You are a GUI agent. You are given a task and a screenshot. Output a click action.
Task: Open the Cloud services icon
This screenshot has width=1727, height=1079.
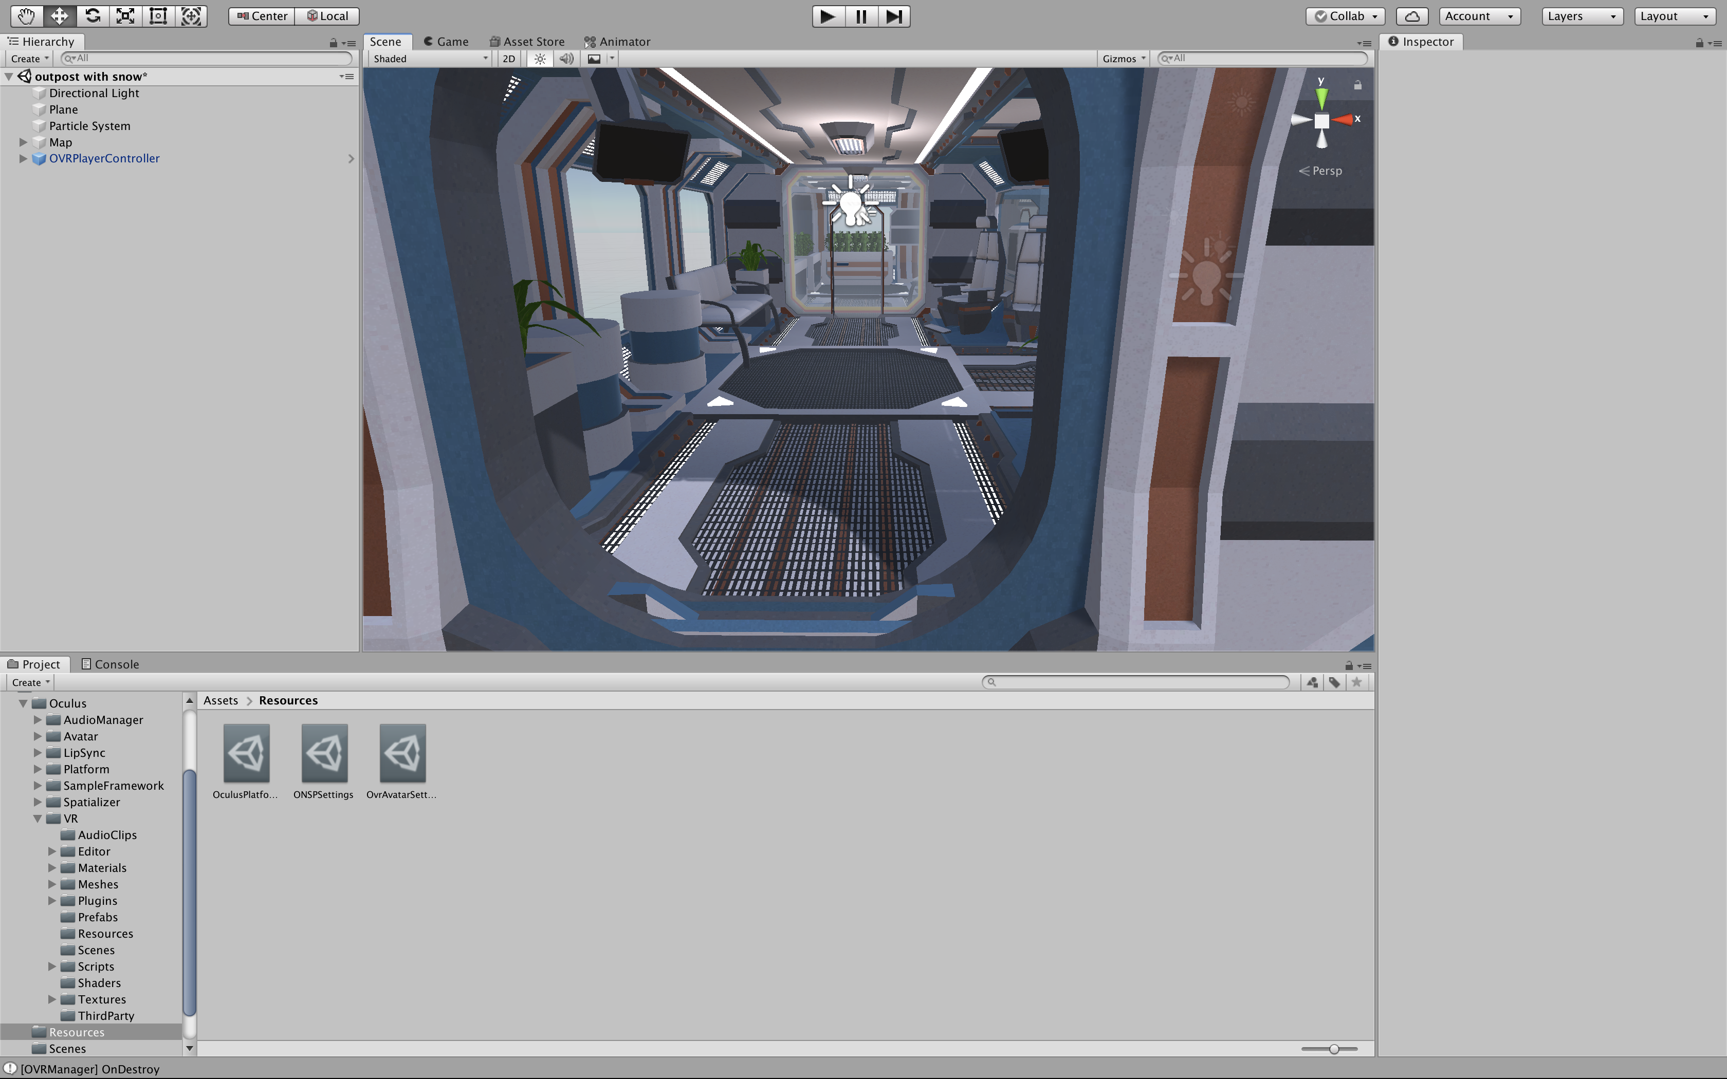(1411, 16)
